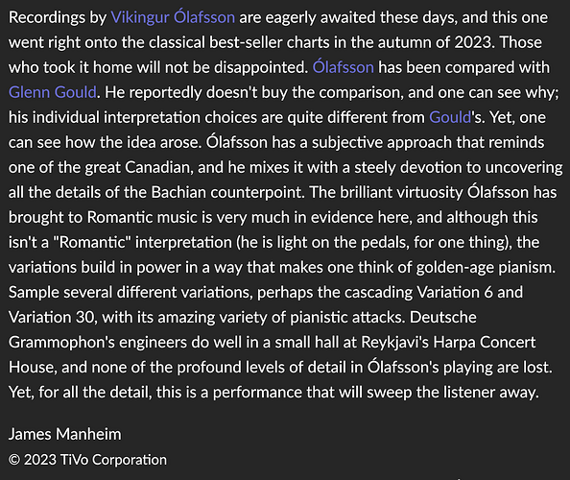570x480 pixels.
Task: Click the author name James Manheim
Action: (x=64, y=434)
